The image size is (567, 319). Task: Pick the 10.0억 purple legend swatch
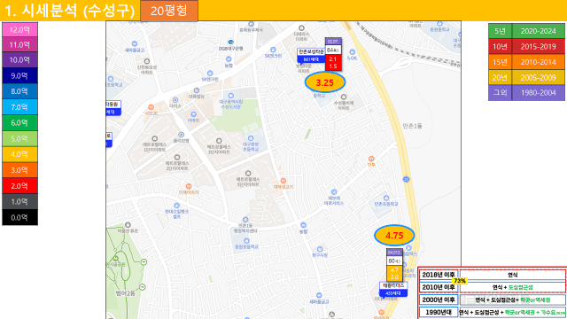point(19,60)
